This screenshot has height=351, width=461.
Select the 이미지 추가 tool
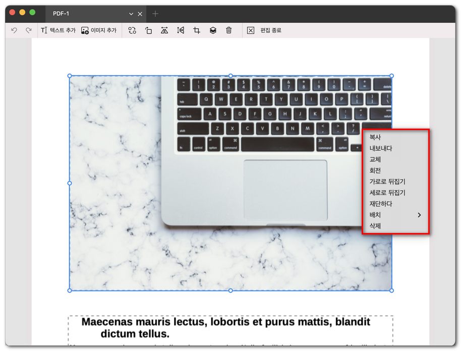(99, 30)
